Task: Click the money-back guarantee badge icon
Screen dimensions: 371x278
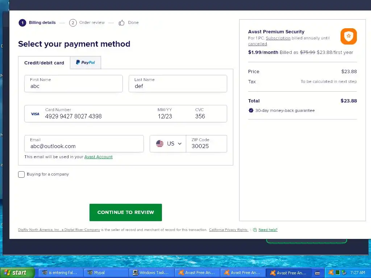Action: pos(251,110)
